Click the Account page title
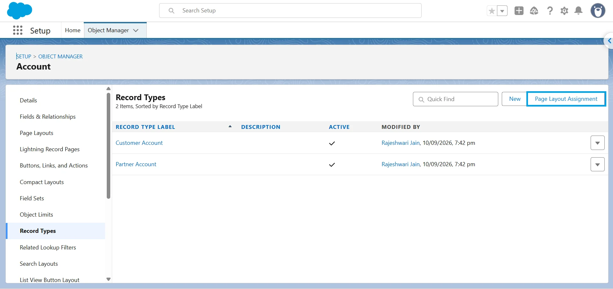Screen dimensions: 613x289 (x=34, y=66)
